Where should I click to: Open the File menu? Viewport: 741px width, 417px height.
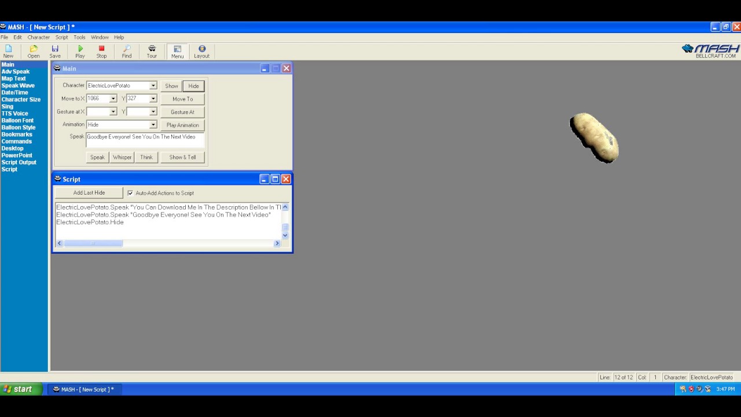point(5,37)
